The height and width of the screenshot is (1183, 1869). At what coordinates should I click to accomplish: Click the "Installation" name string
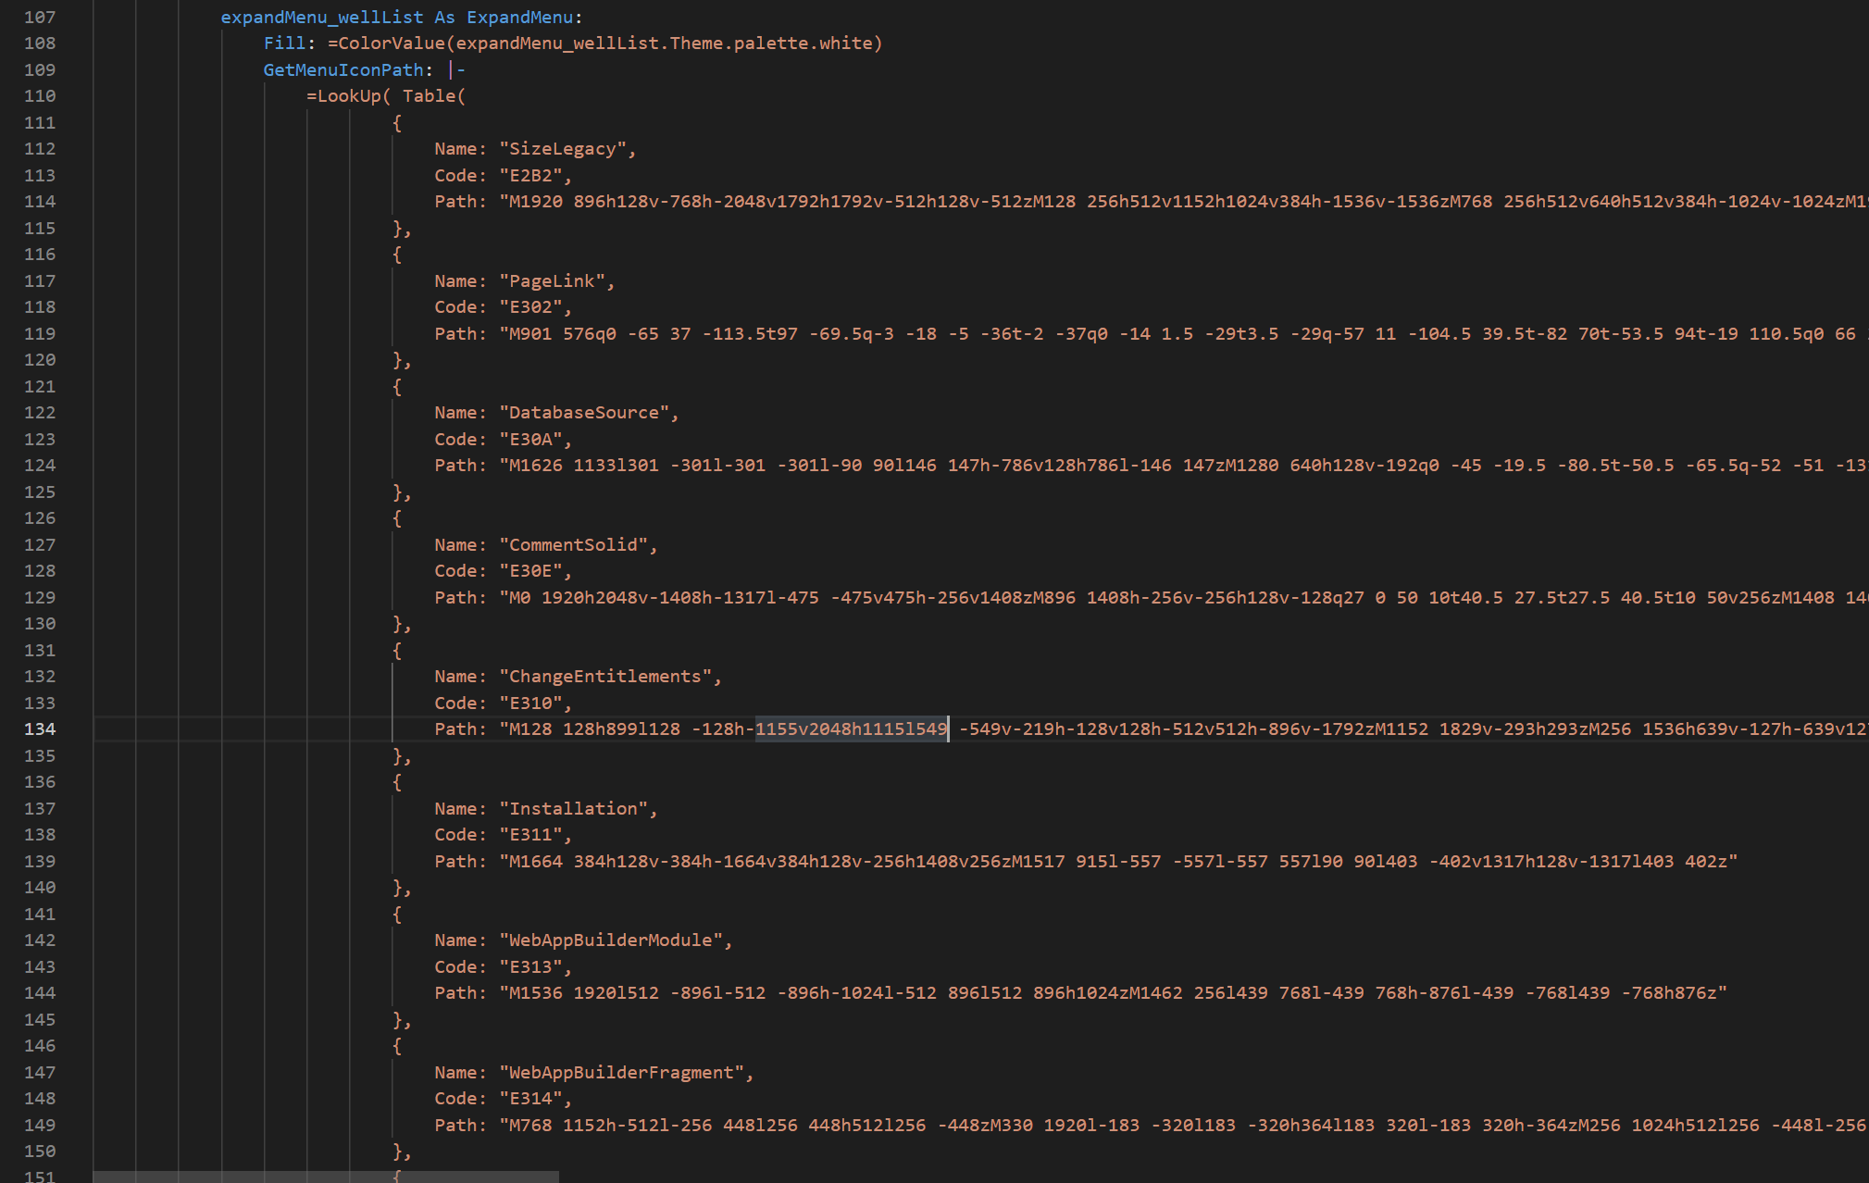578,808
